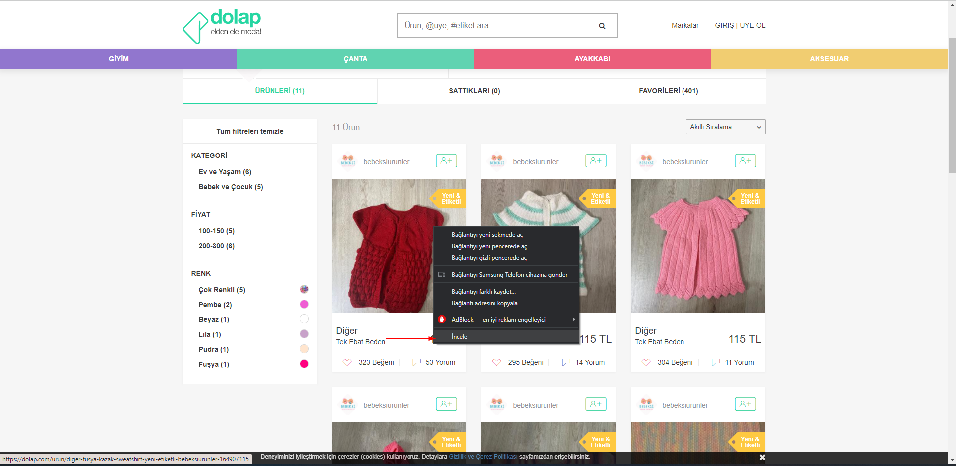Image resolution: width=956 pixels, height=466 pixels.
Task: Open the Markalar link
Action: (685, 25)
